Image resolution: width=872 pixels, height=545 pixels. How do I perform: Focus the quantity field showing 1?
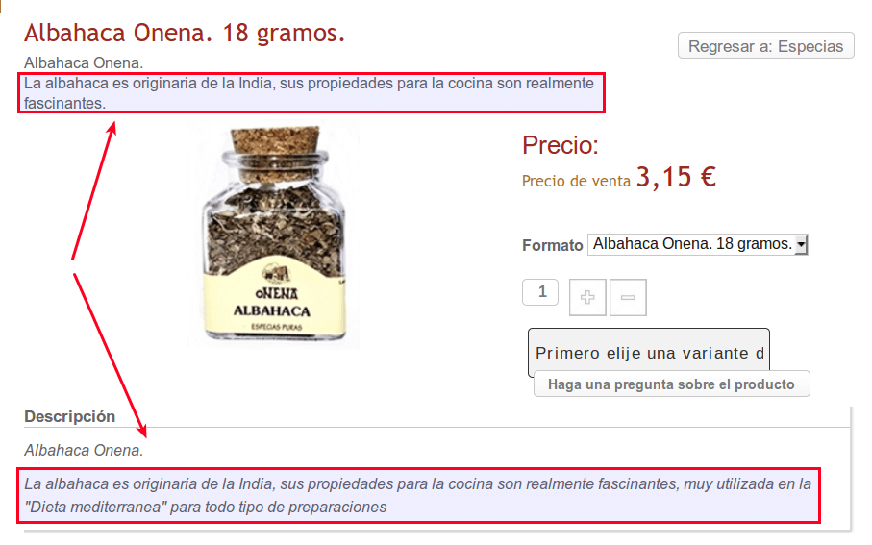click(x=540, y=292)
